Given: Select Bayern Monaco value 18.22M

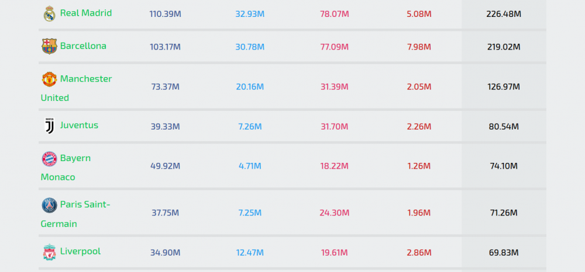Looking at the screenshot, I should click(x=334, y=166).
